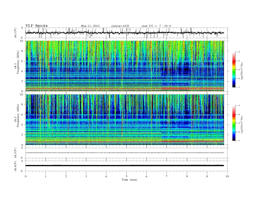Click the "start UT = 7:10:0" header text
This screenshot has height=198, width=256.
156,26
